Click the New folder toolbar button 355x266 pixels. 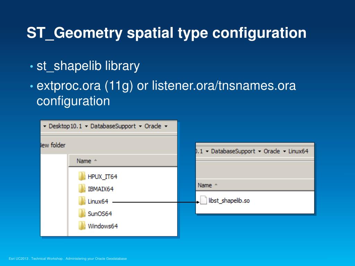[x=53, y=145]
